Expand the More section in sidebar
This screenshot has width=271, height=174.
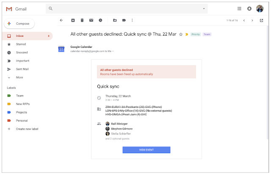[x=19, y=77]
